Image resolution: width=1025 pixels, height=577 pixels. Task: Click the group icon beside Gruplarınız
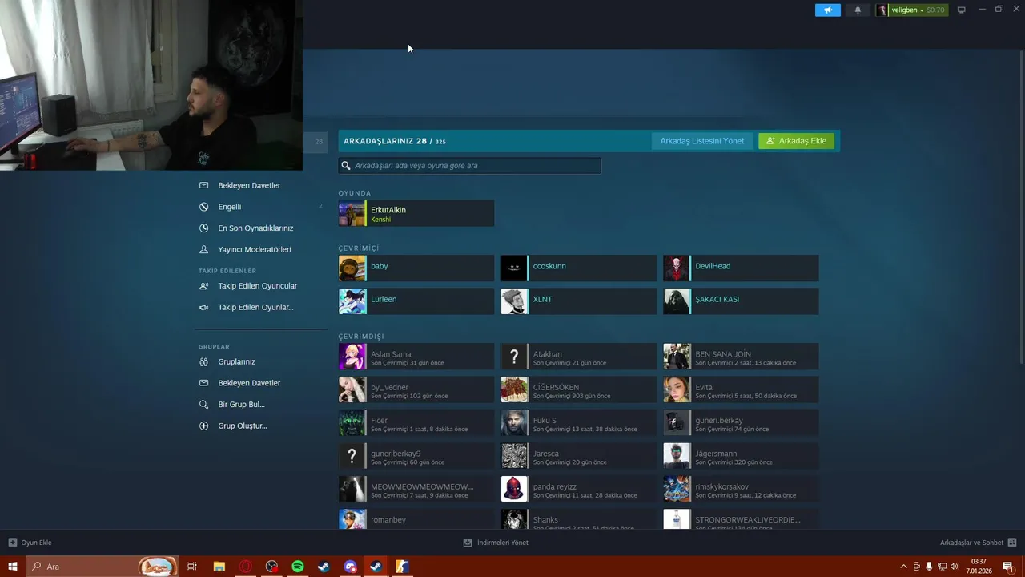pos(203,361)
